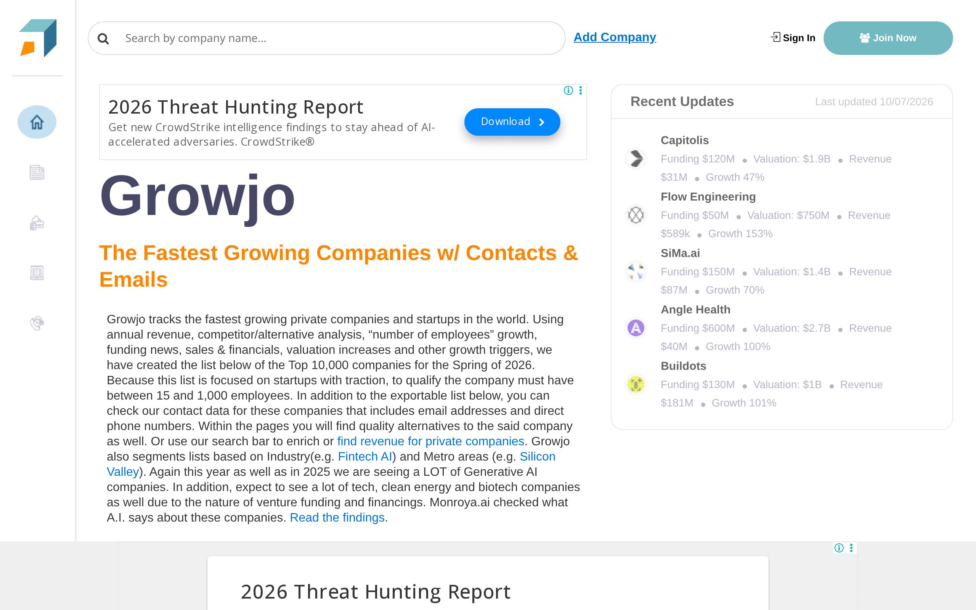Screen dimensions: 976x610
Task: Click the 'Recent Updates' heading
Action: pyautogui.click(x=682, y=102)
